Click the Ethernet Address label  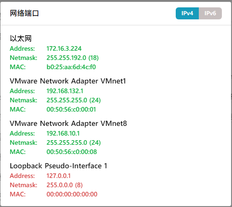click(22, 48)
